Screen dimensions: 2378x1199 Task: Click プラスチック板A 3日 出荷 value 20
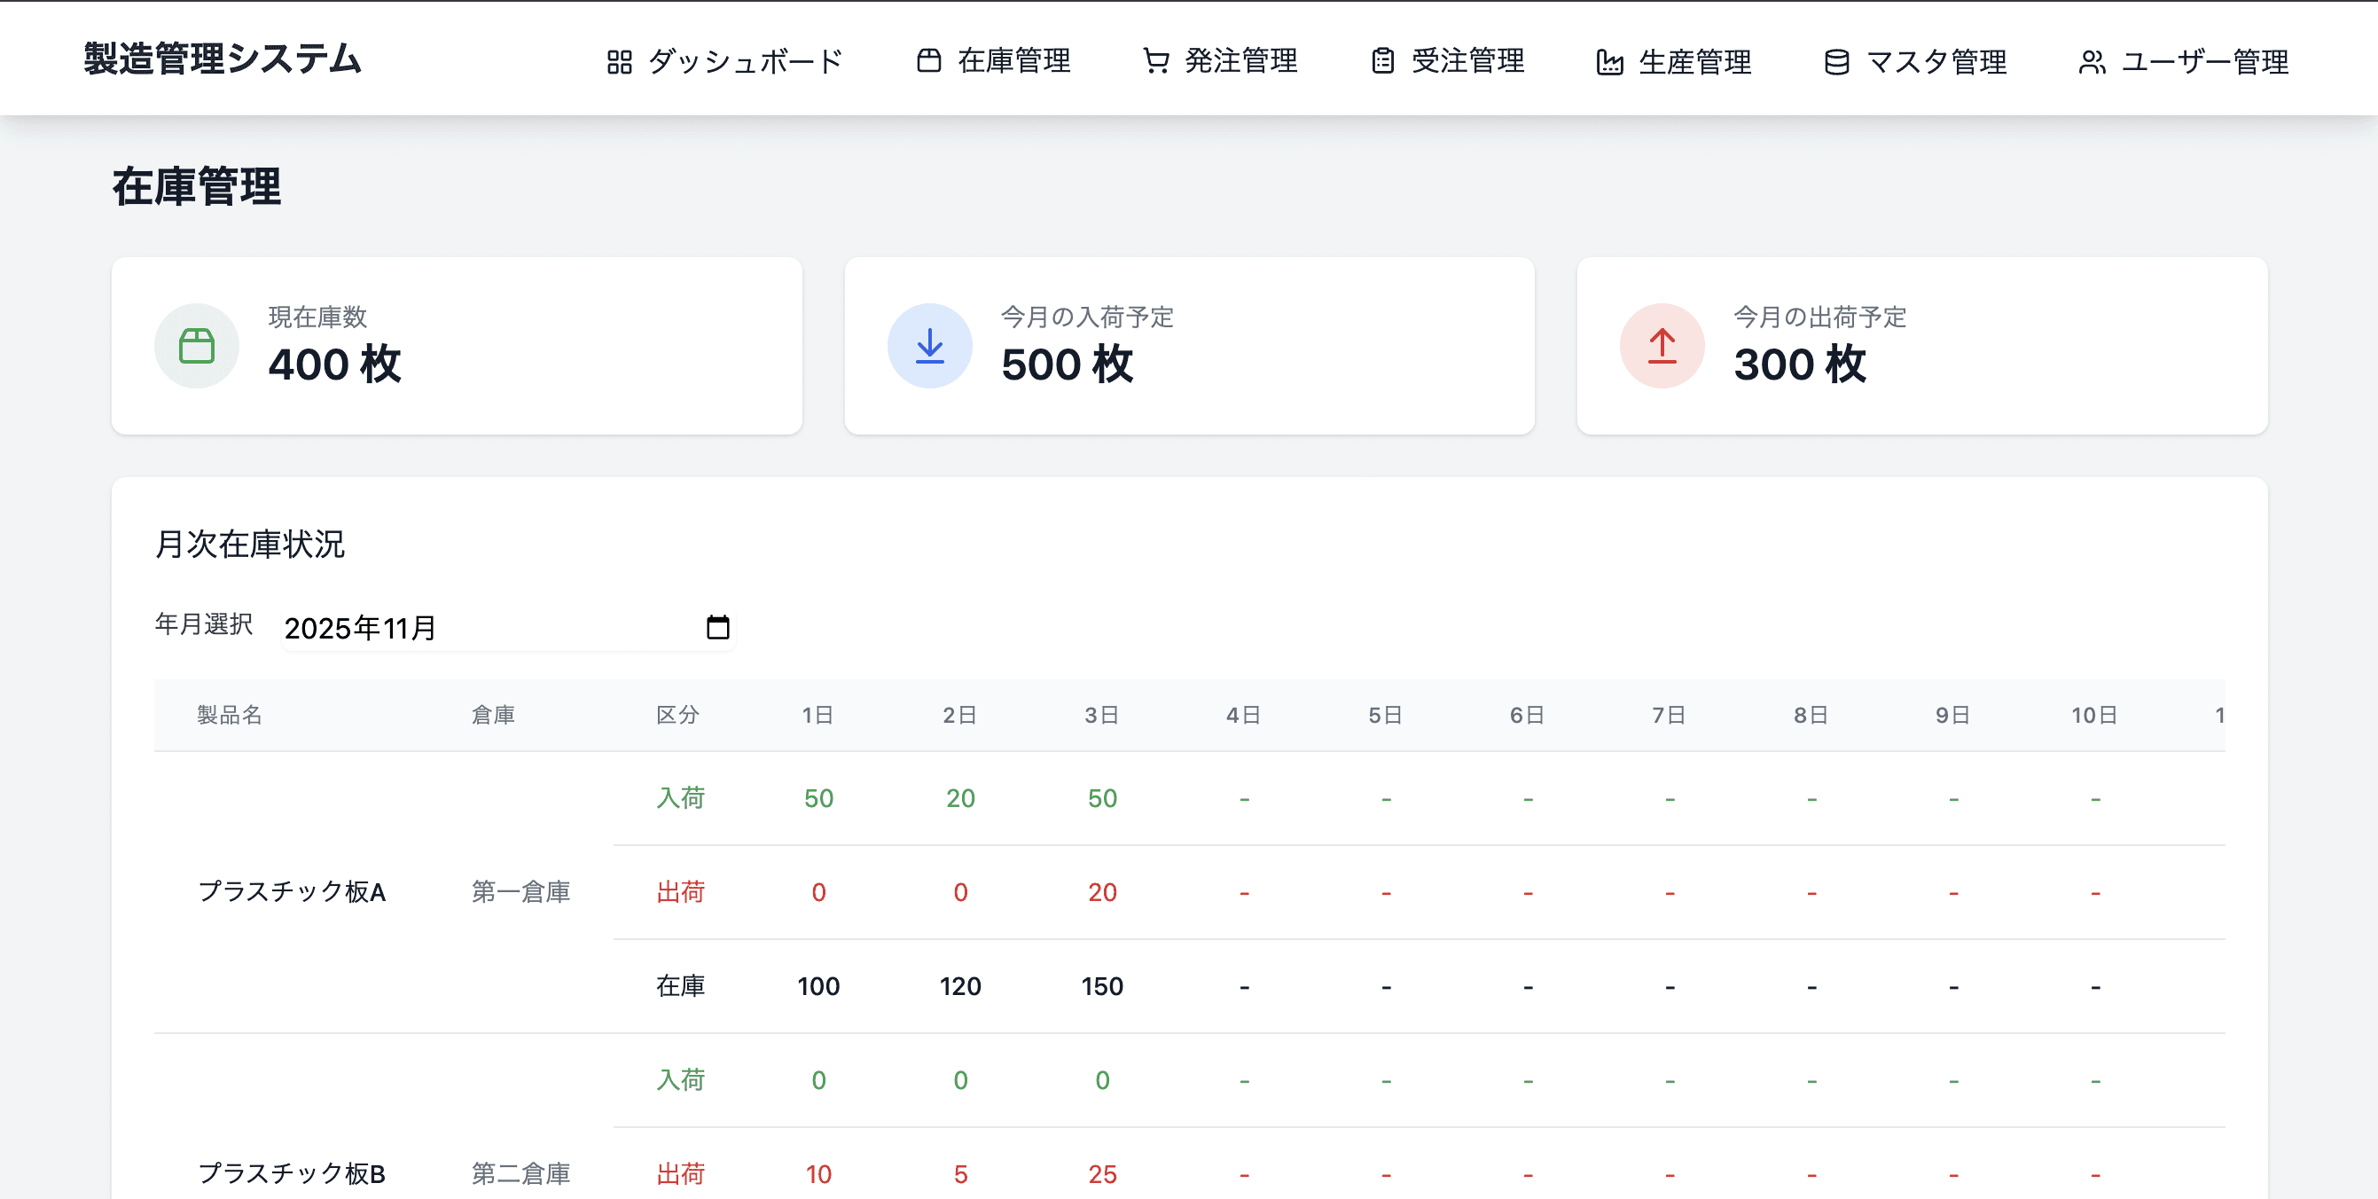pos(1102,892)
